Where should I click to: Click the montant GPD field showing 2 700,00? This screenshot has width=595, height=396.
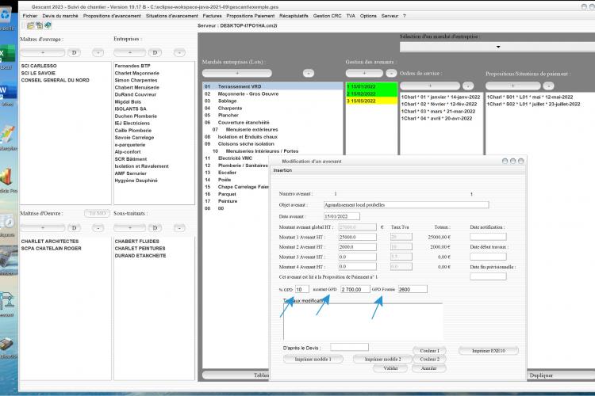355,289
